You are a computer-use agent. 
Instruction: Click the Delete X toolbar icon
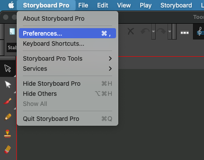(131, 31)
